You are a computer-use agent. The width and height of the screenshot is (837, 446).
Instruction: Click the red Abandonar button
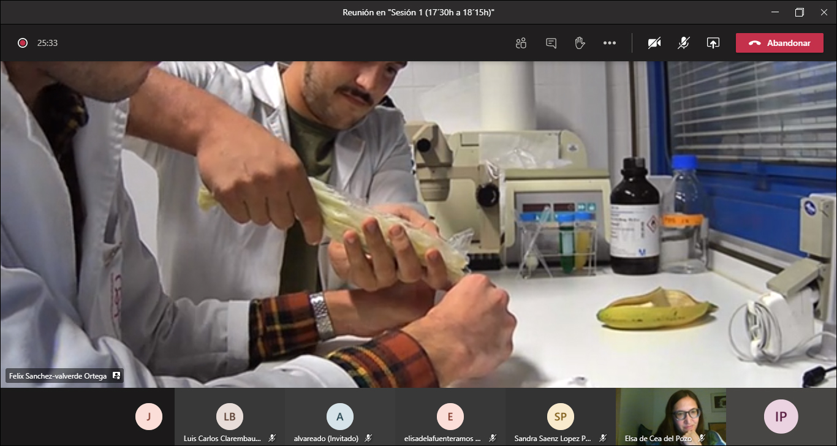(x=779, y=43)
